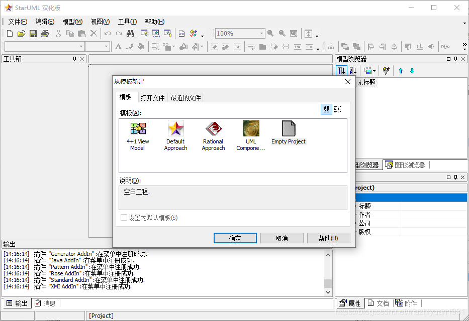Open the 附件 tab
Viewport: 469px width, 321px height.
click(406, 303)
